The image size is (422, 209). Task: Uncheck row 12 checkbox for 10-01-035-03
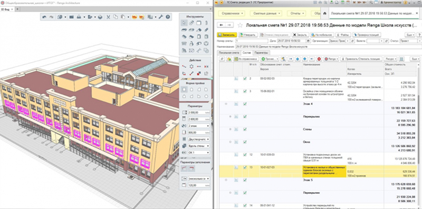(x=245, y=154)
